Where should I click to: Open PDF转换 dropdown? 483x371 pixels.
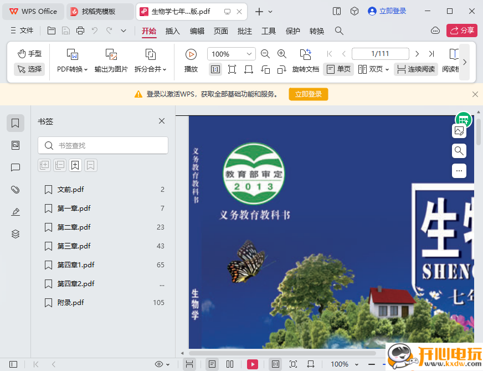tap(73, 61)
